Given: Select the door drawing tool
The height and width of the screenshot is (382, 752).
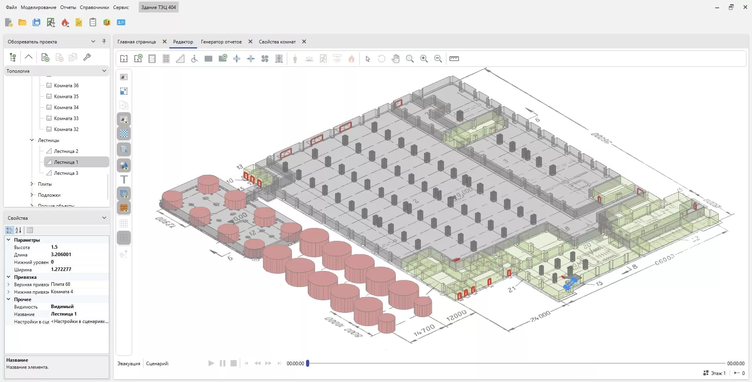Looking at the screenshot, I should (x=152, y=59).
